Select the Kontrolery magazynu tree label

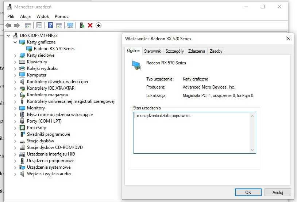click(47, 95)
